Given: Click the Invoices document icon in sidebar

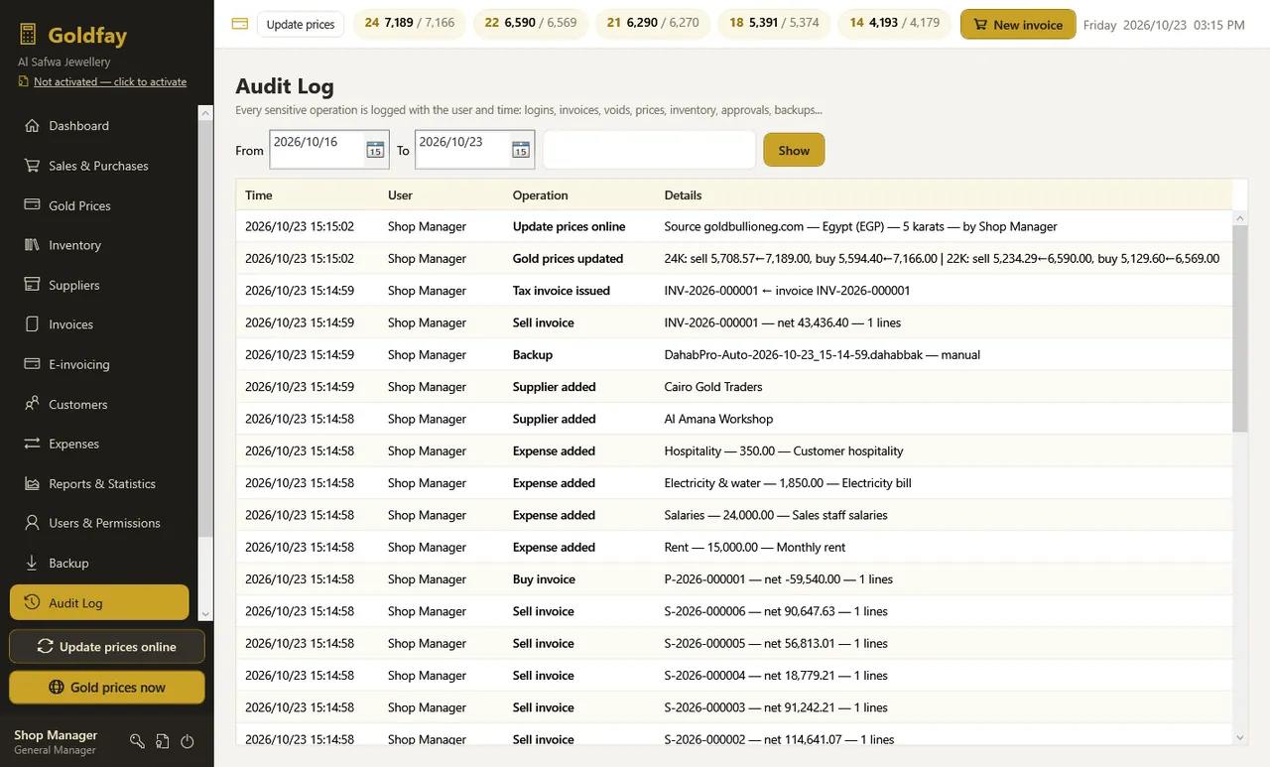Looking at the screenshot, I should [x=31, y=324].
